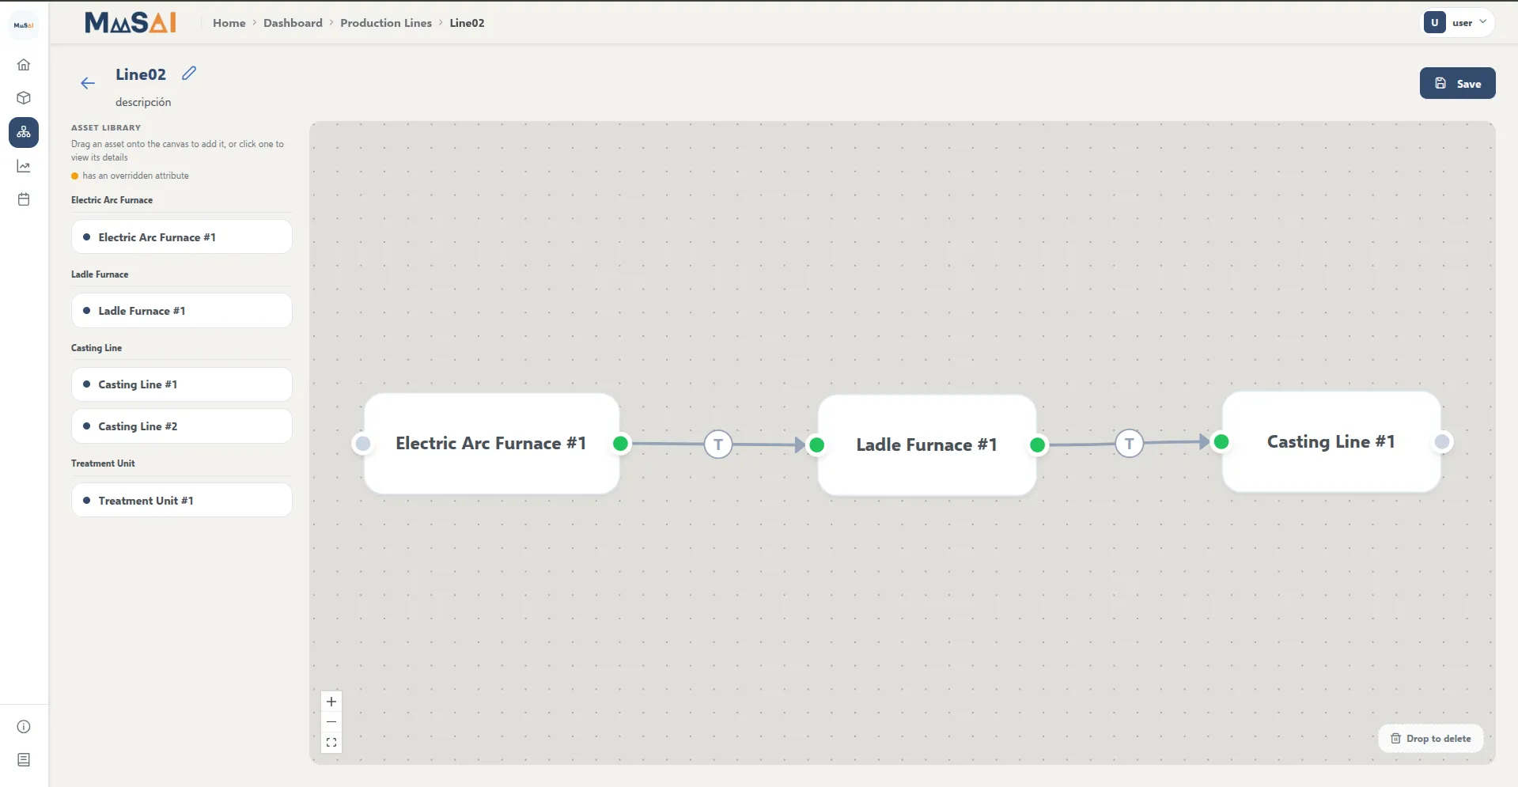Click the large MaSAI header logo

coord(131,23)
